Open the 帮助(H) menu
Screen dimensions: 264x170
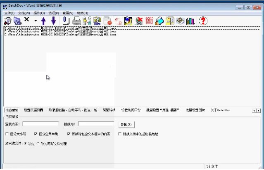[82, 13]
